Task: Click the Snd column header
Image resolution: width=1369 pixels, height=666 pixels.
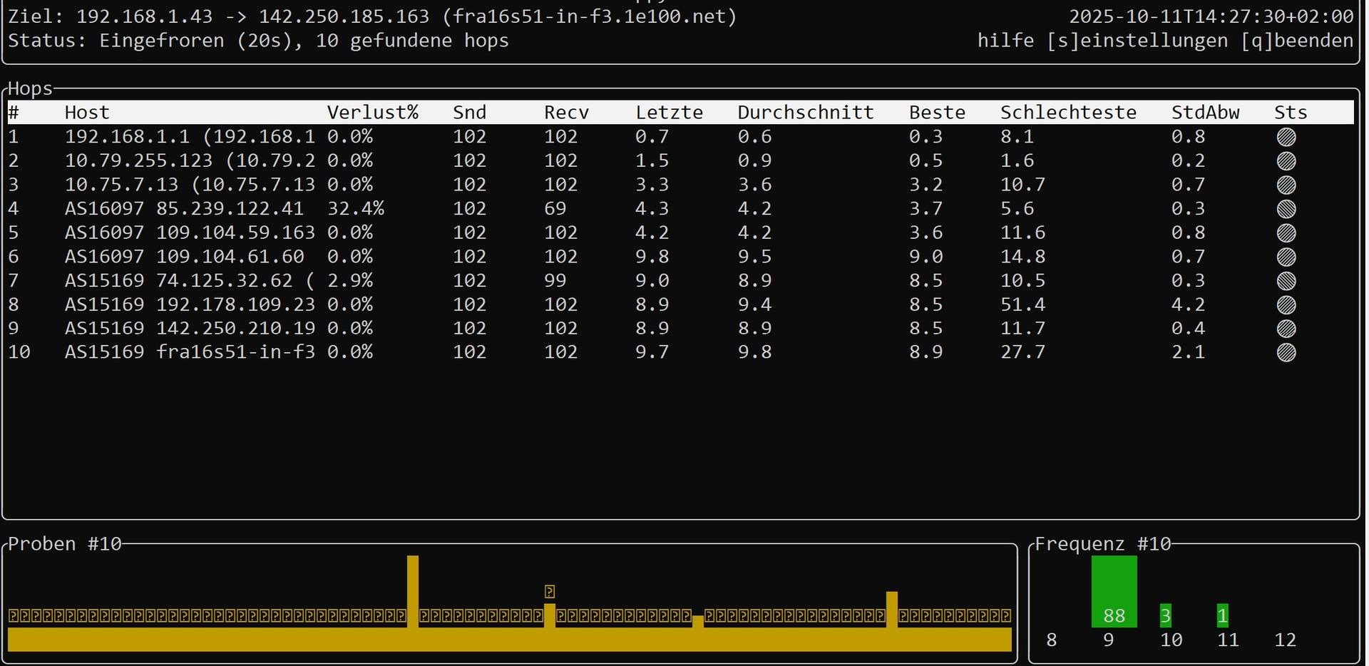Action: (x=469, y=113)
